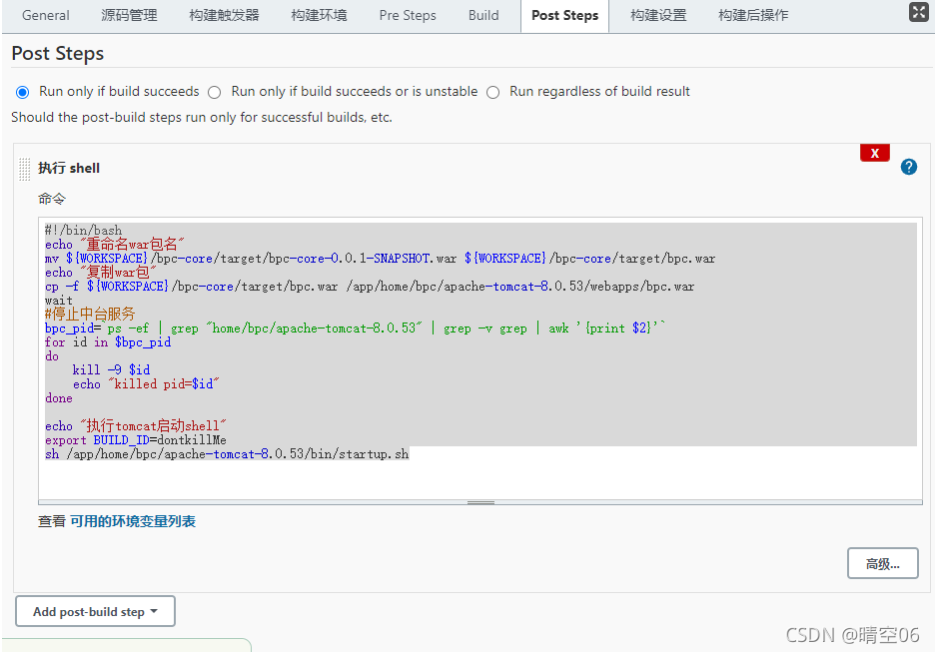This screenshot has height=653, width=935.
Task: Click the '#停止中台服务' comment line
Action: pos(90,314)
